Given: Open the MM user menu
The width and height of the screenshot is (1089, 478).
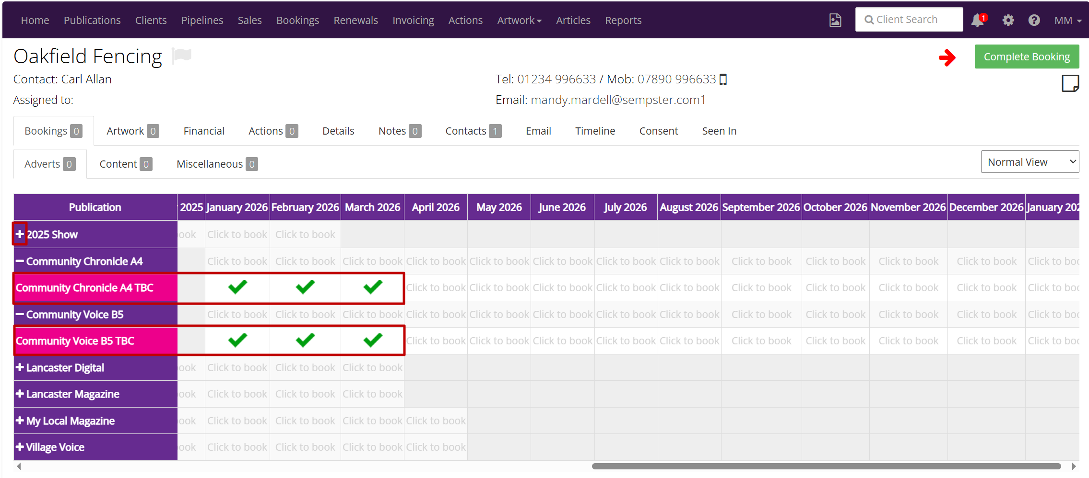Looking at the screenshot, I should pos(1068,20).
